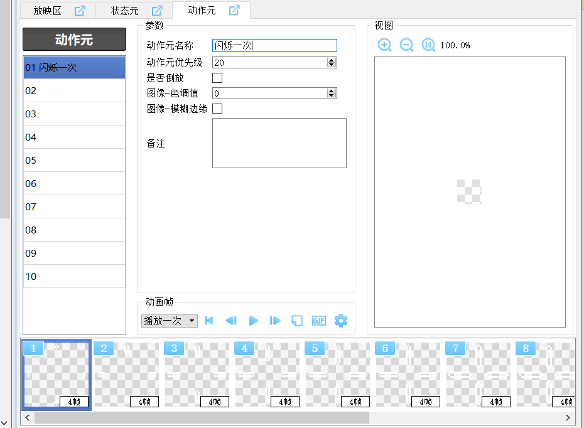This screenshot has height=428, width=584.
Task: Click the GIF export icon
Action: click(x=319, y=321)
